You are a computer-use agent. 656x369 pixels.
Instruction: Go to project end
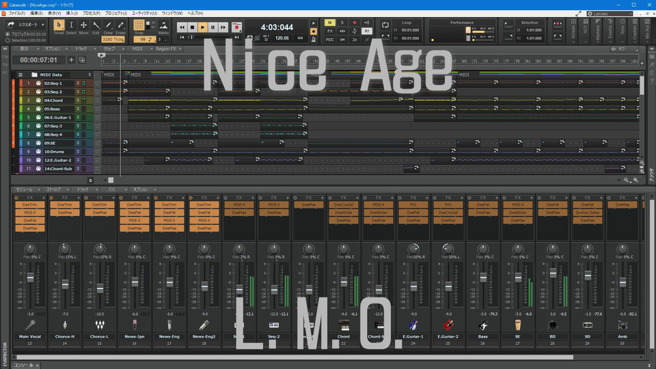click(x=236, y=37)
